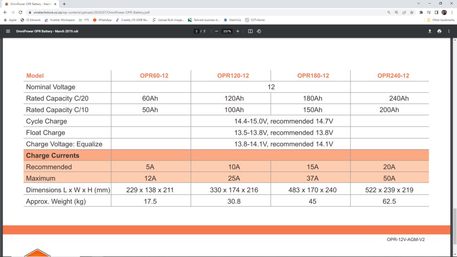Open the Apple bookmark
The image size is (457, 257).
coord(10,20)
